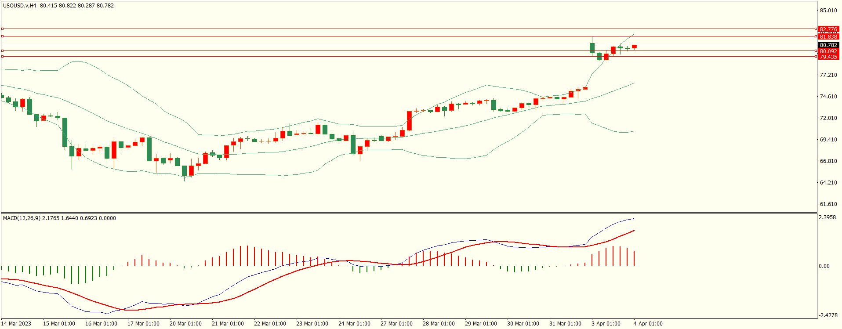Select the red 80.092 price level tag
Image resolution: width=842 pixels, height=329 pixels.
pos(828,51)
